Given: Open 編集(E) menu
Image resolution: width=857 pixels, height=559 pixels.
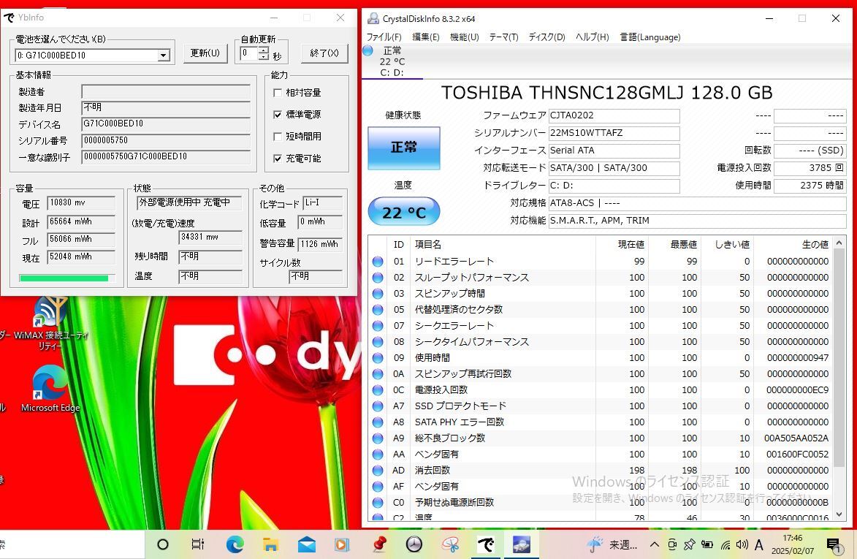Looking at the screenshot, I should click(x=426, y=37).
